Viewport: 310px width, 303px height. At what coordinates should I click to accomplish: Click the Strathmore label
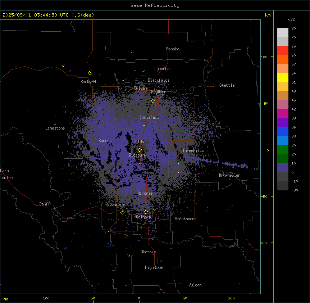pyautogui.click(x=186, y=219)
